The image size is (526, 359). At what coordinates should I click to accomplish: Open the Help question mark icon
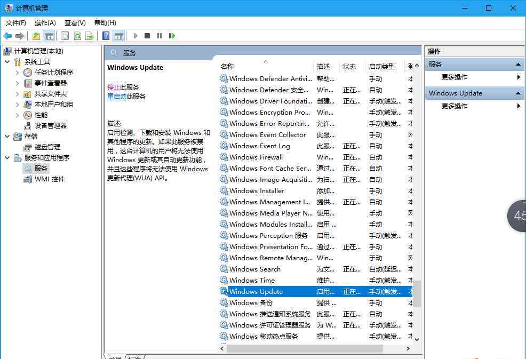tap(106, 36)
